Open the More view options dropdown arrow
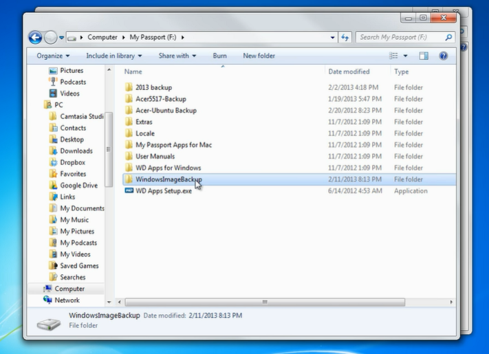489x354 pixels. pyautogui.click(x=405, y=56)
